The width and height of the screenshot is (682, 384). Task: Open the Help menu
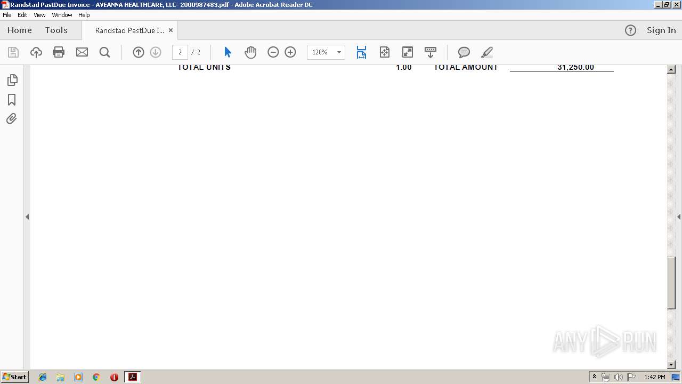[84, 15]
